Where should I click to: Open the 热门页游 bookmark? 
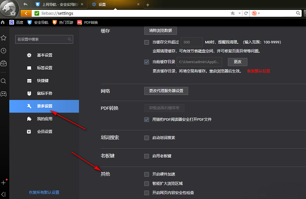tap(63, 23)
